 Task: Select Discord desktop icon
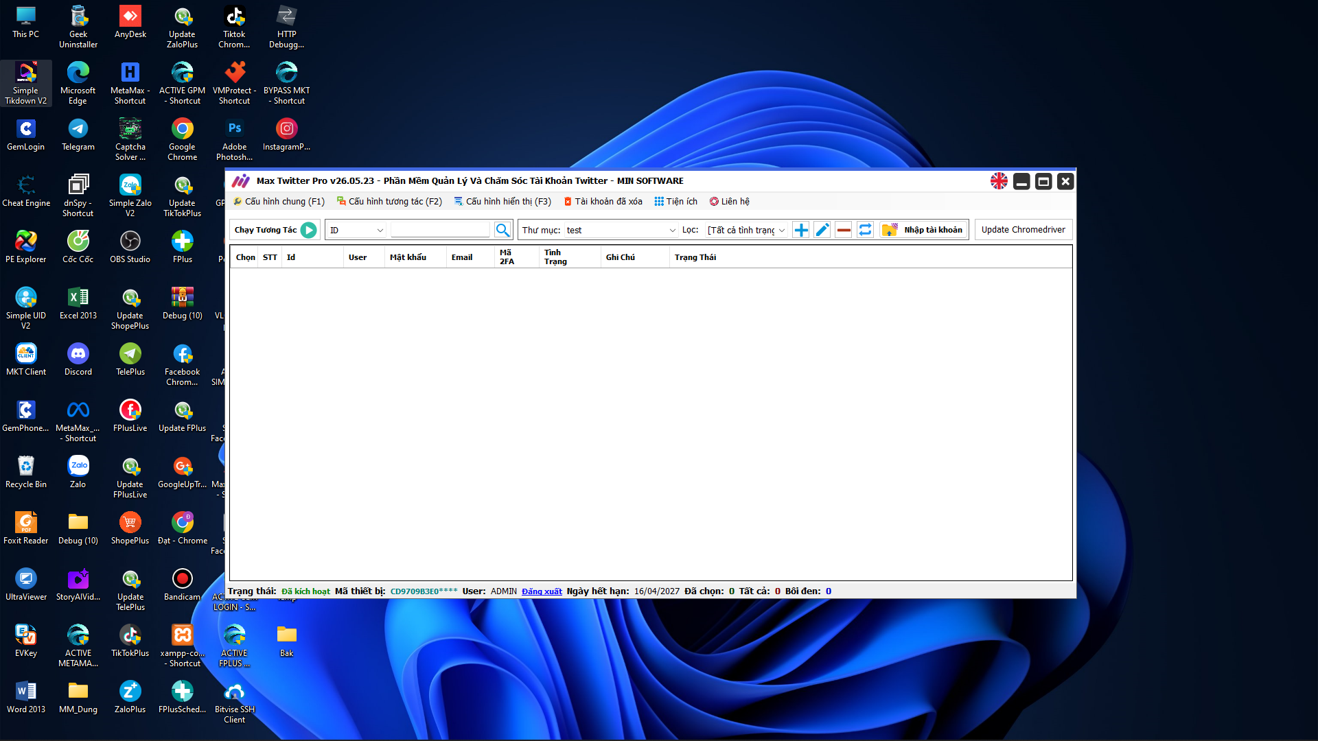click(x=78, y=360)
